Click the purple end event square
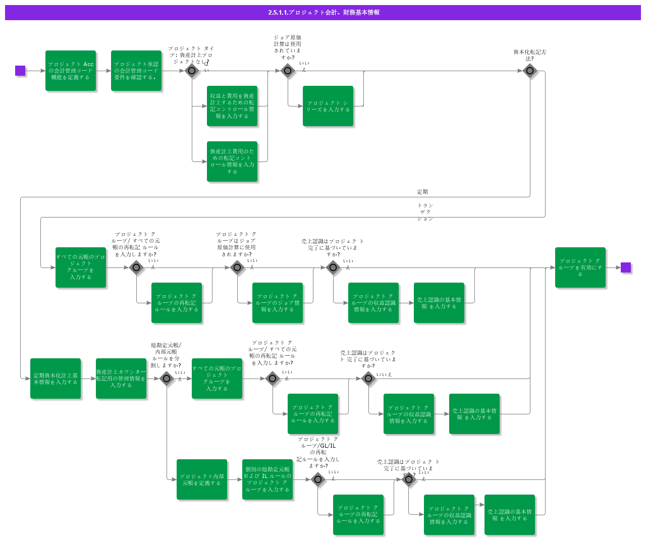Viewport: 646px width, 540px height. 626,267
